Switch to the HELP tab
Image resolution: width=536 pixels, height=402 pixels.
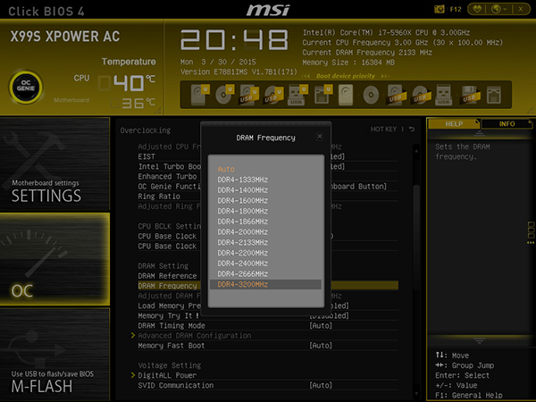[x=454, y=124]
